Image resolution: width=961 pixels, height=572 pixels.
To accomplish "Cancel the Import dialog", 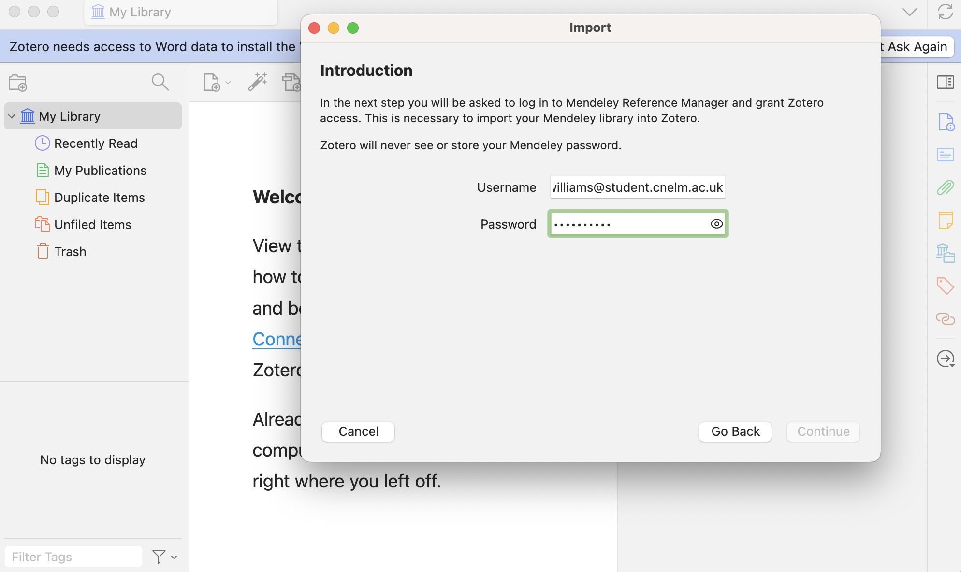I will [x=358, y=431].
